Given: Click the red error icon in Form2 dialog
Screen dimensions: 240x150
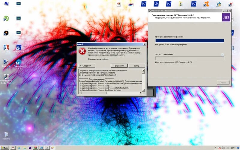Looking at the screenshot, I should point(82,51).
